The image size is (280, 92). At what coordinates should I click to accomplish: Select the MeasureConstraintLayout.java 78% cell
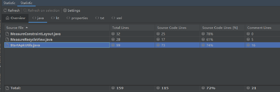tap(222, 34)
